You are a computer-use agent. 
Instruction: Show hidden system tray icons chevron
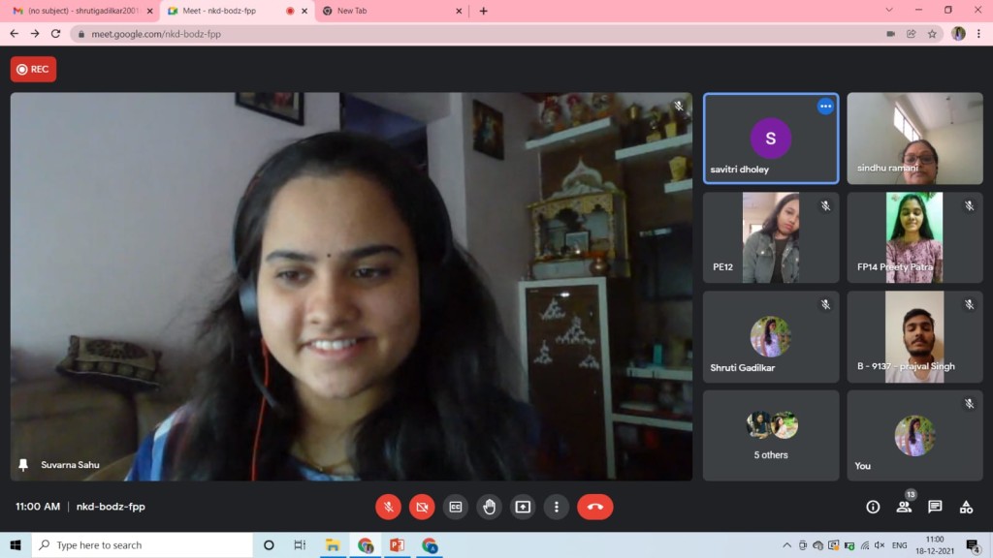tap(786, 545)
